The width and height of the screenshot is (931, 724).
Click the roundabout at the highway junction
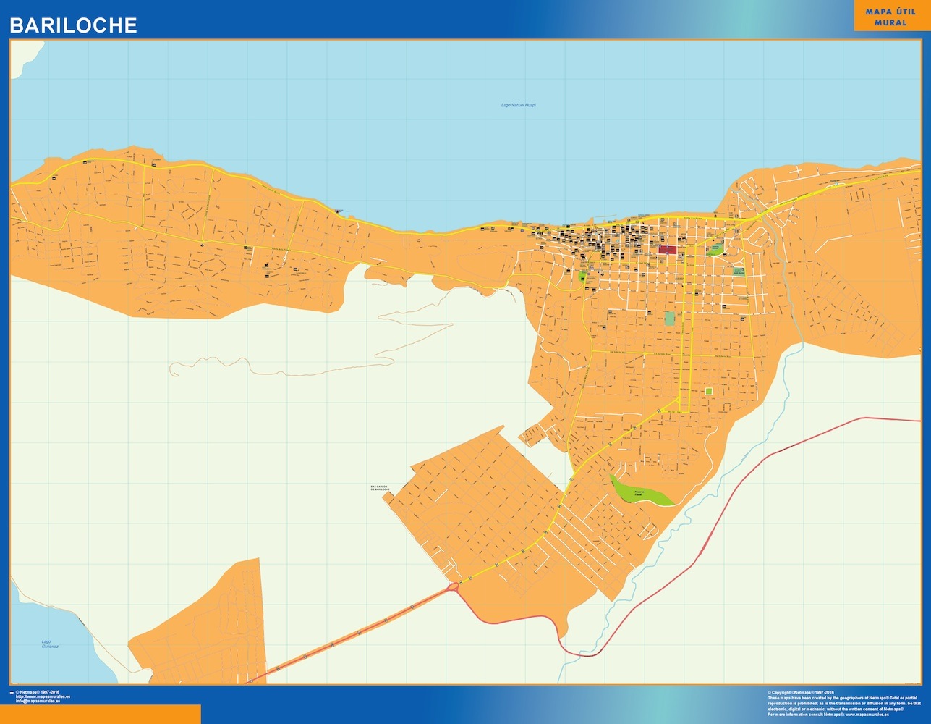[x=454, y=586]
